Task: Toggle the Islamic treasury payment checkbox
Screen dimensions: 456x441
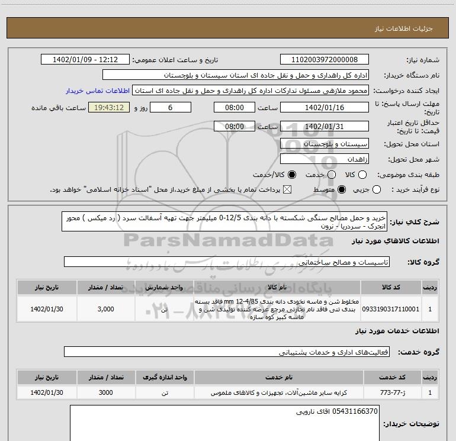Action: coord(287,189)
